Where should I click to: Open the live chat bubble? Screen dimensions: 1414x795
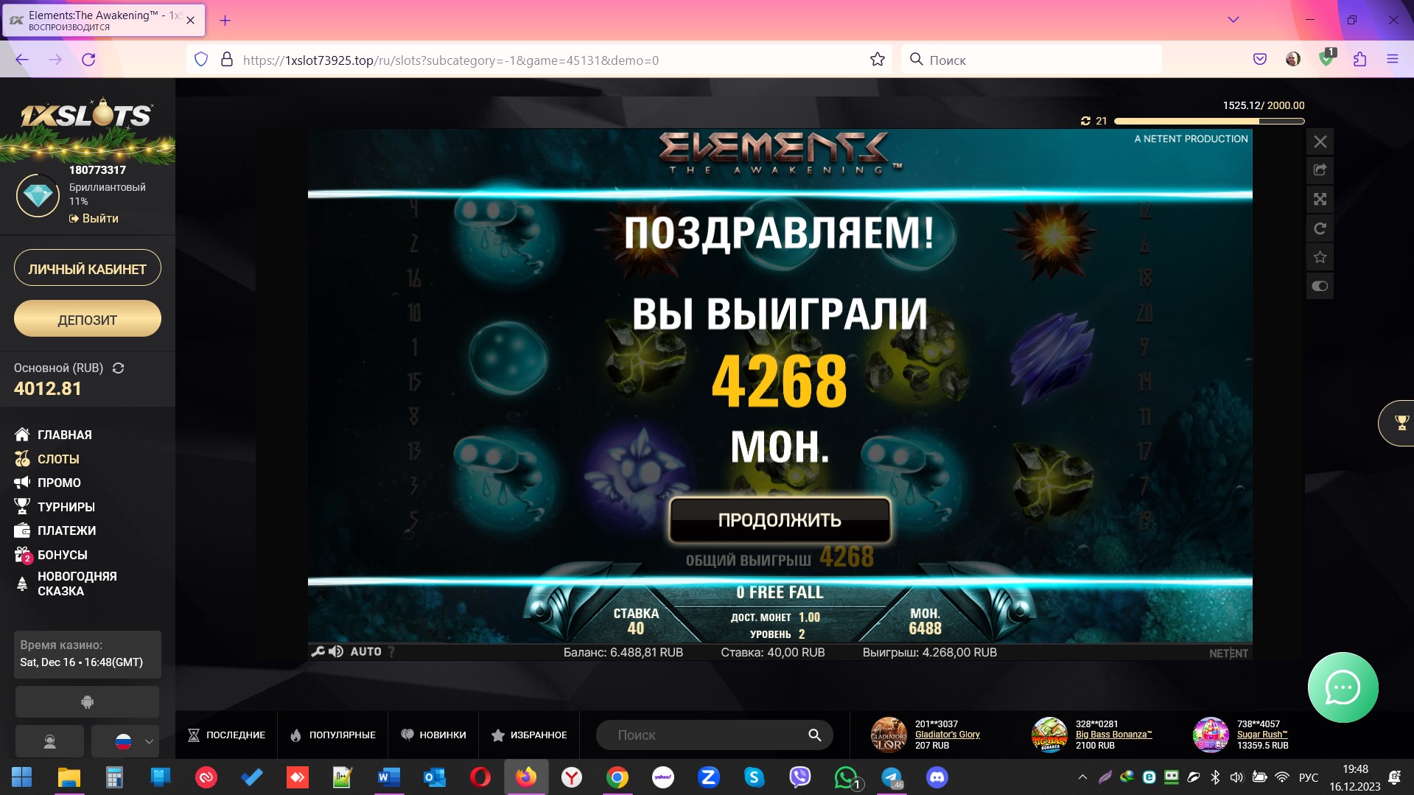(1343, 687)
